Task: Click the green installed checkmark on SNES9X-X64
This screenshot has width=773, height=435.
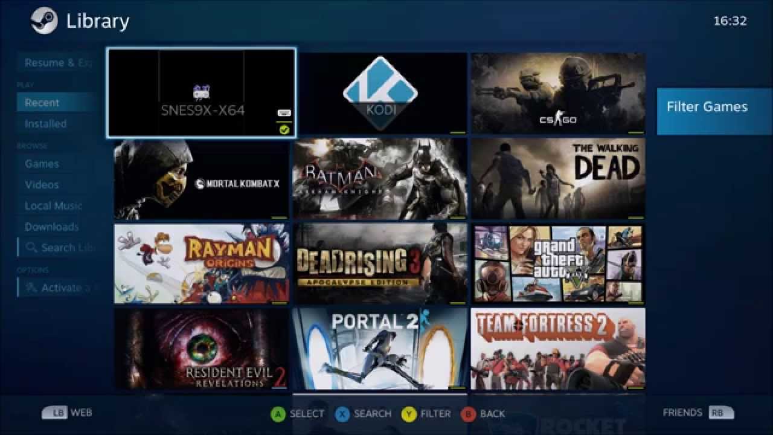Action: click(284, 129)
